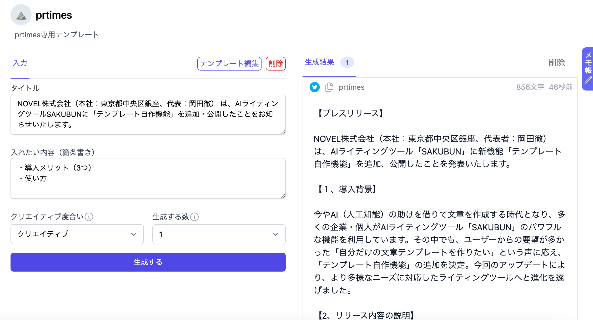593x320 pixels.
Task: Click the prtimes mountain avatar icon
Action: (x=21, y=15)
